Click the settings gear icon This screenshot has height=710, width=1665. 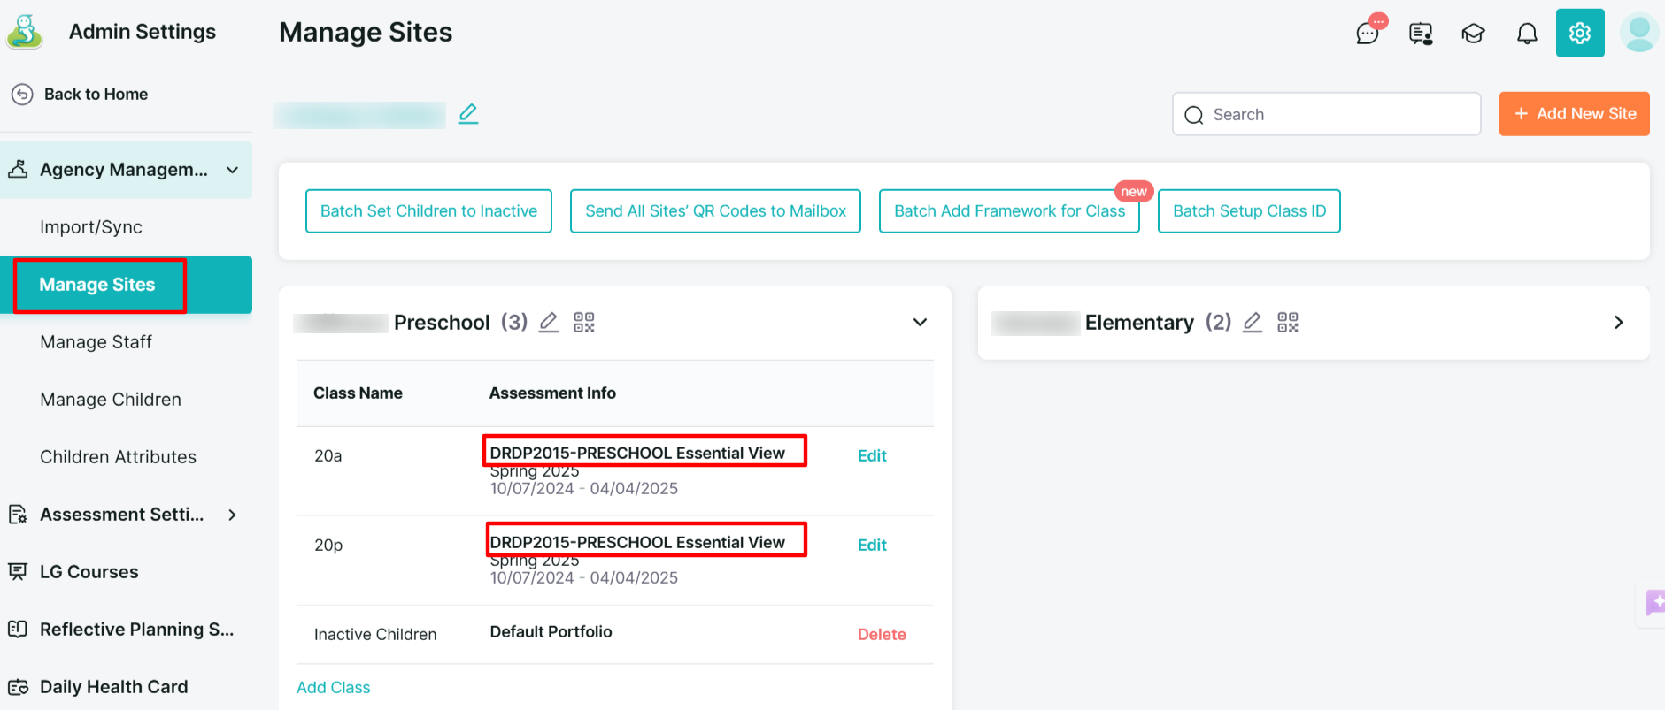1580,34
